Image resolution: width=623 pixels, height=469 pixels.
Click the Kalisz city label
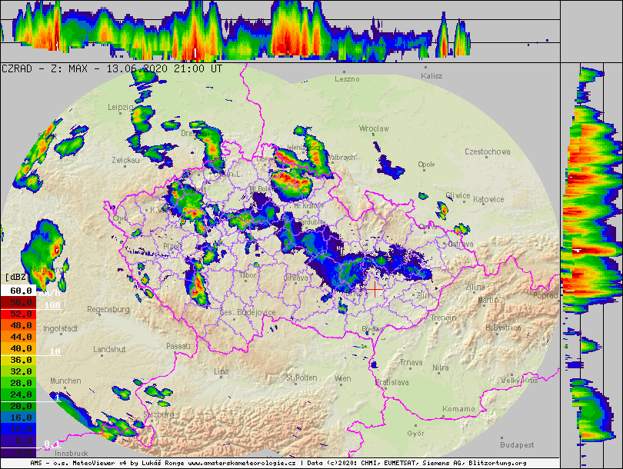[431, 76]
